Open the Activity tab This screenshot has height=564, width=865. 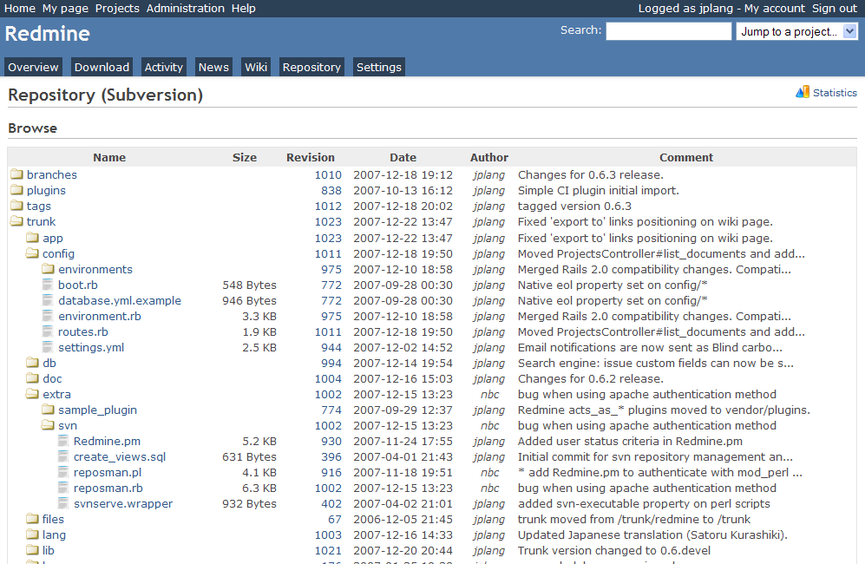tap(163, 67)
